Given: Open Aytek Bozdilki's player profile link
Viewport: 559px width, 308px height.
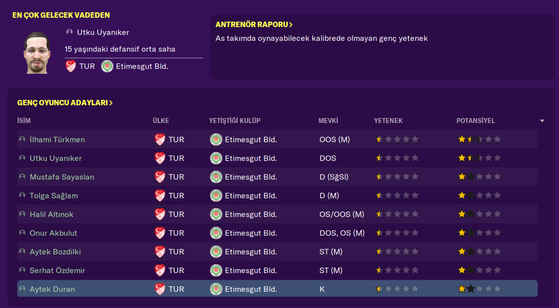Looking at the screenshot, I should point(55,252).
